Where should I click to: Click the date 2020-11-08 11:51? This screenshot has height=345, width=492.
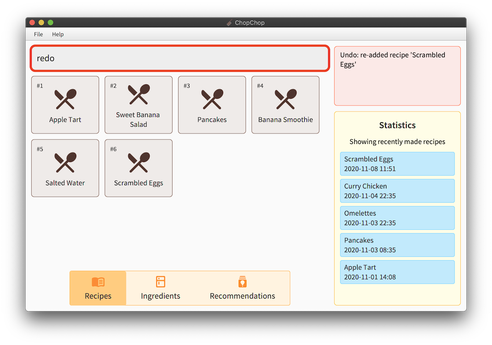click(x=370, y=169)
